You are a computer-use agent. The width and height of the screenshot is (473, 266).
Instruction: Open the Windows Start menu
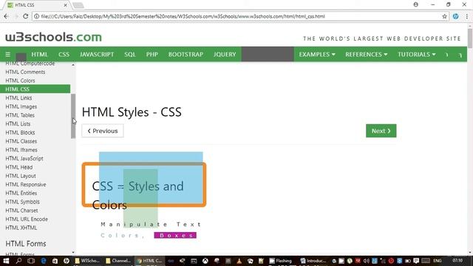click(6, 261)
